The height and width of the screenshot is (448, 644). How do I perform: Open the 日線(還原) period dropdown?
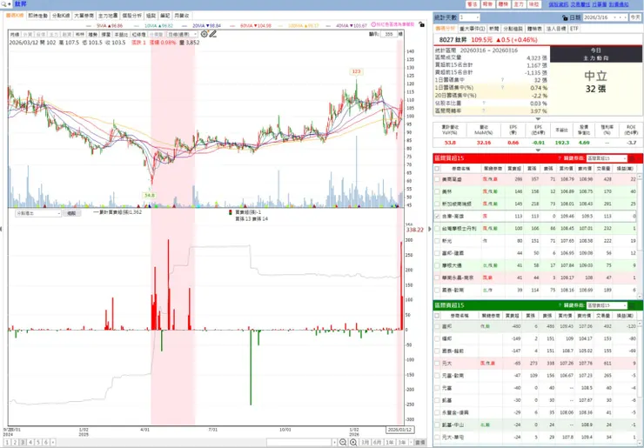pyautogui.click(x=183, y=35)
